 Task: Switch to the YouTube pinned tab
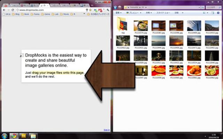coord(6,6)
